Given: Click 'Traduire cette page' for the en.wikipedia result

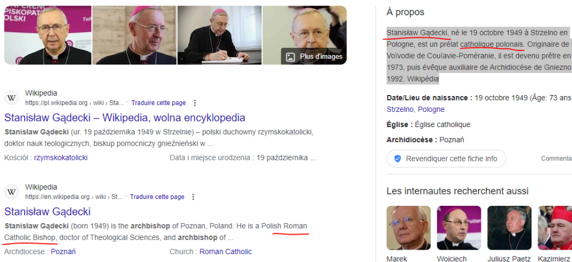Looking at the screenshot, I should pyautogui.click(x=157, y=197).
